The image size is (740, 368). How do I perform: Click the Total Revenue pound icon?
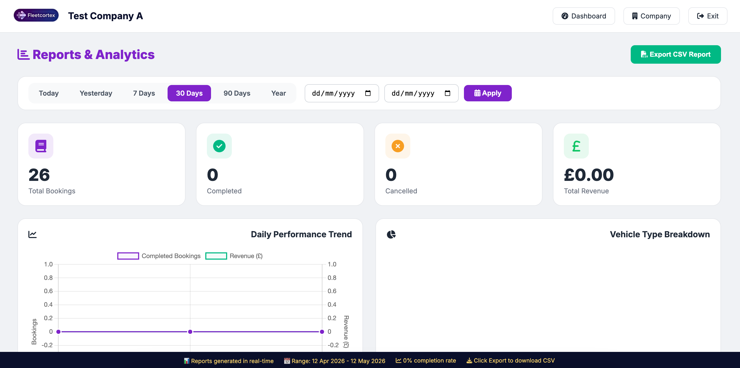coord(576,146)
